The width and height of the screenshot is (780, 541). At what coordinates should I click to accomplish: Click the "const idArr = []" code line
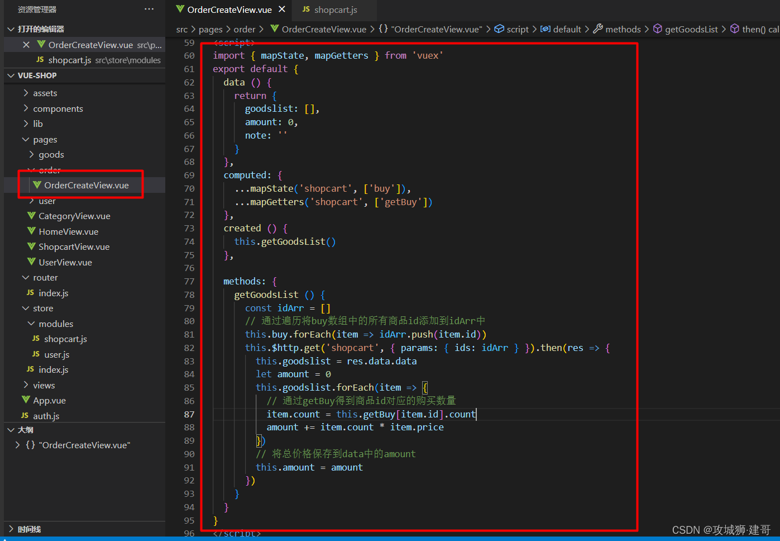point(288,308)
